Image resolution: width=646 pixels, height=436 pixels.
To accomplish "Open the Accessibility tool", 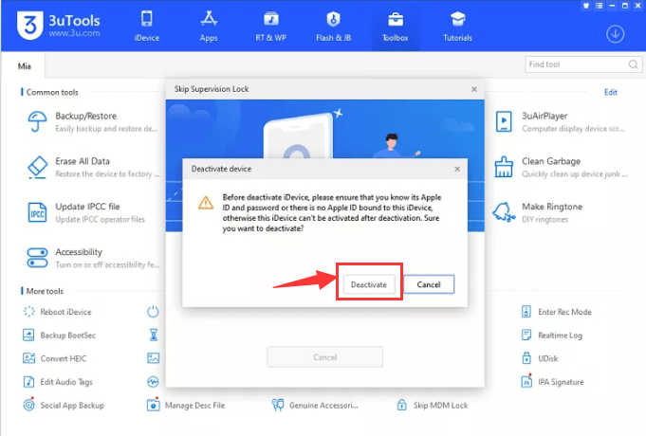I will (x=93, y=258).
